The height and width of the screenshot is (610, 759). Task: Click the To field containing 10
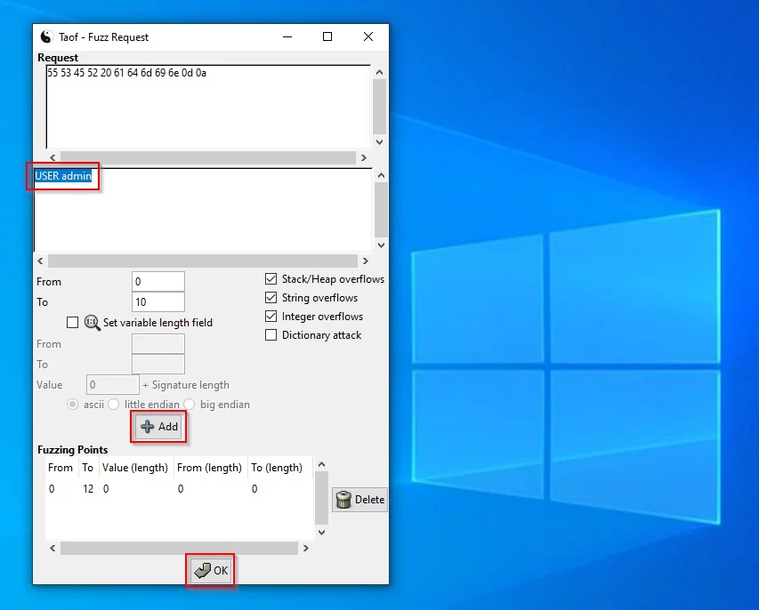pos(157,302)
